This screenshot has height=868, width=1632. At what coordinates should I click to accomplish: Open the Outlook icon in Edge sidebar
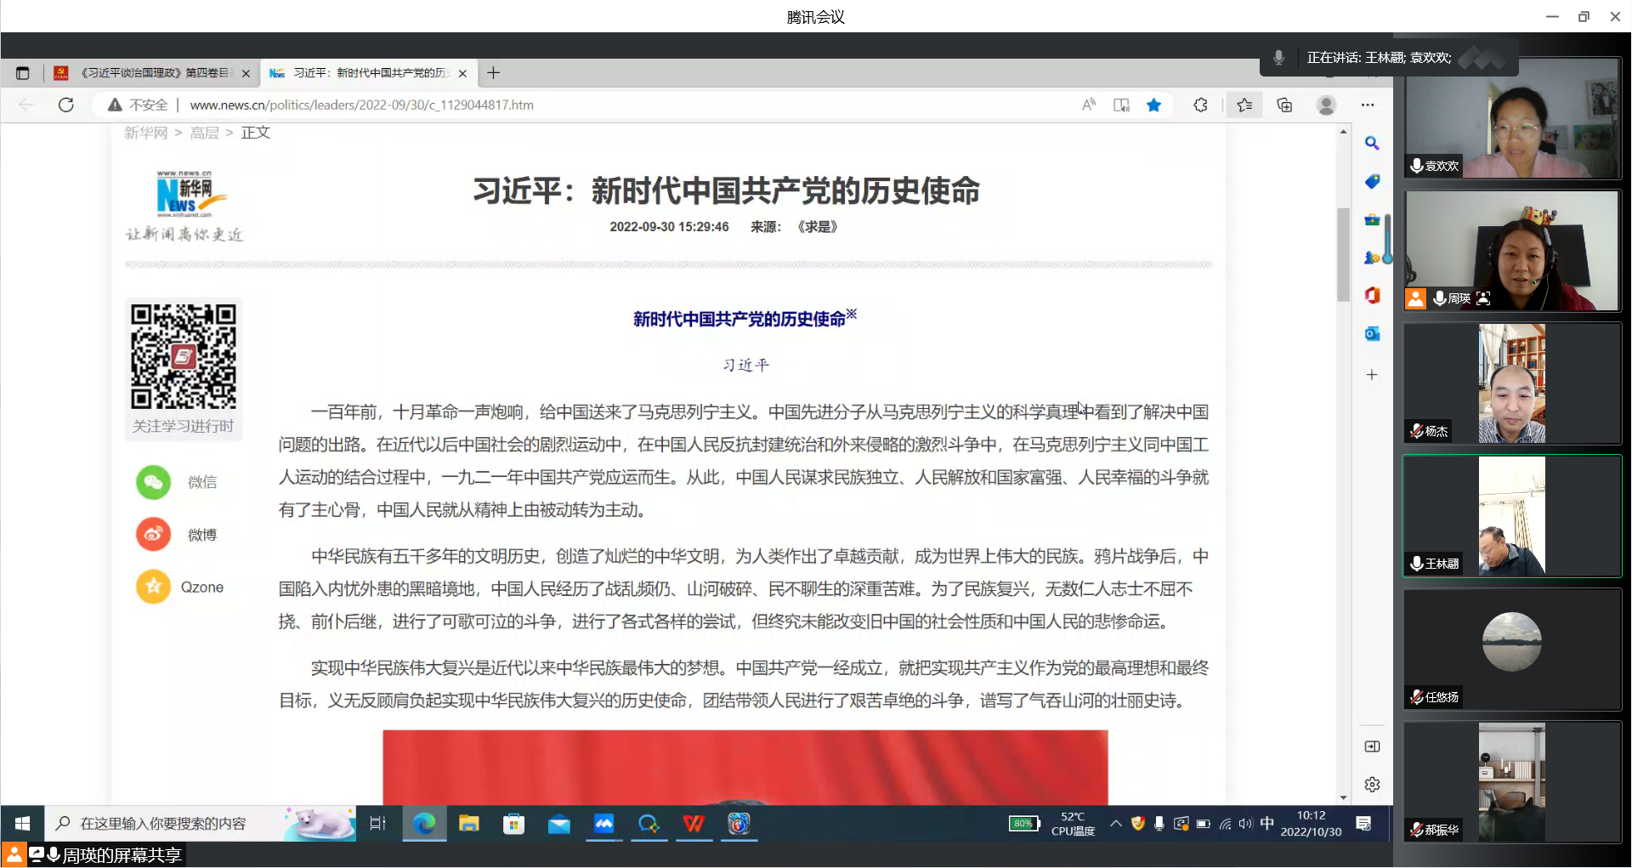(1372, 333)
